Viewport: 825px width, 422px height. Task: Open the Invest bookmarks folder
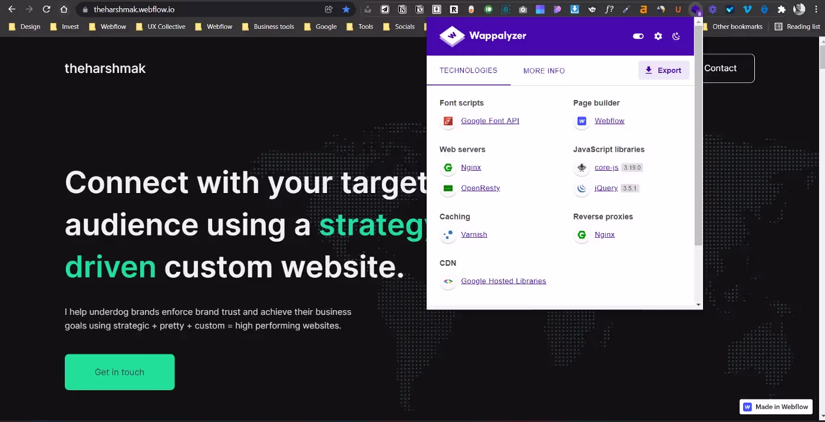64,26
